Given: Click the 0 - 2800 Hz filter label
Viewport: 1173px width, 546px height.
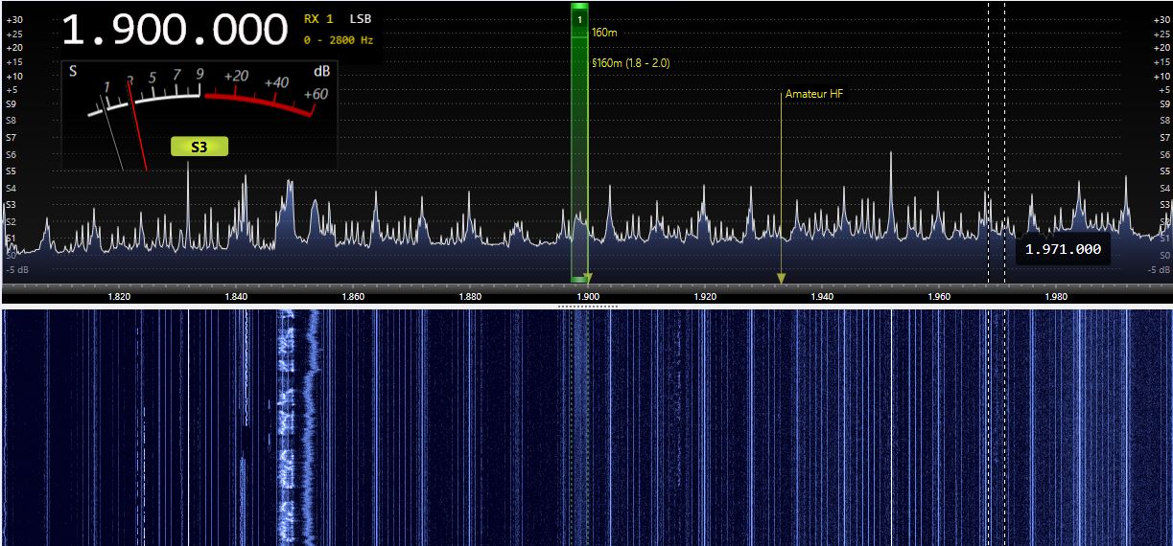Looking at the screenshot, I should click(x=338, y=40).
